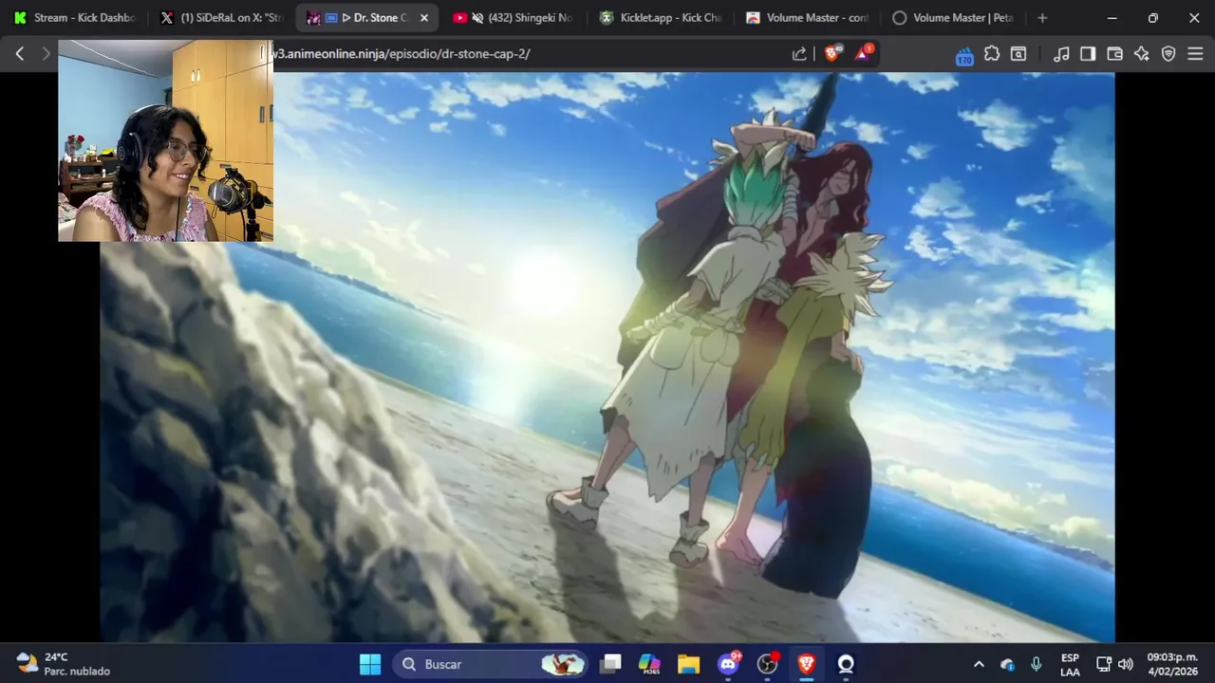The height and width of the screenshot is (683, 1215).
Task: Switch to the Volume Master - cont tab
Action: 806,18
